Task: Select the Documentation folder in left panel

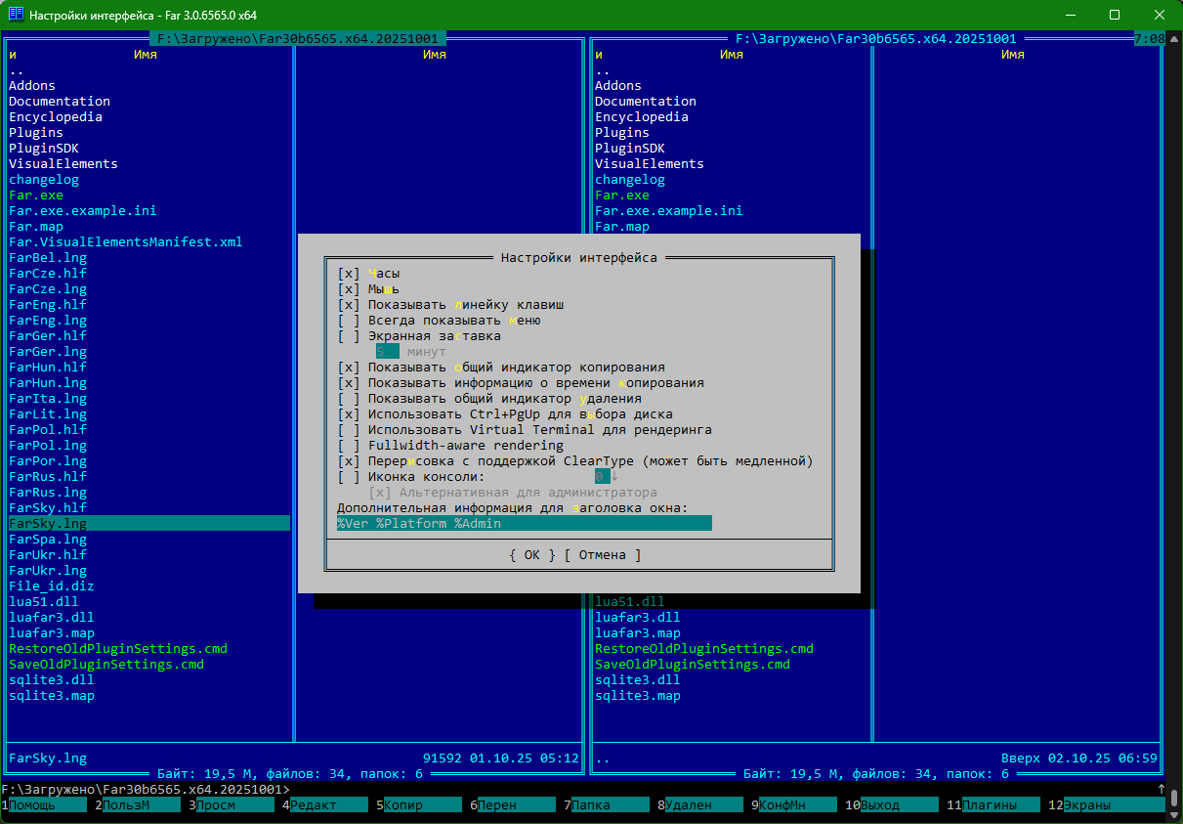Action: (60, 102)
